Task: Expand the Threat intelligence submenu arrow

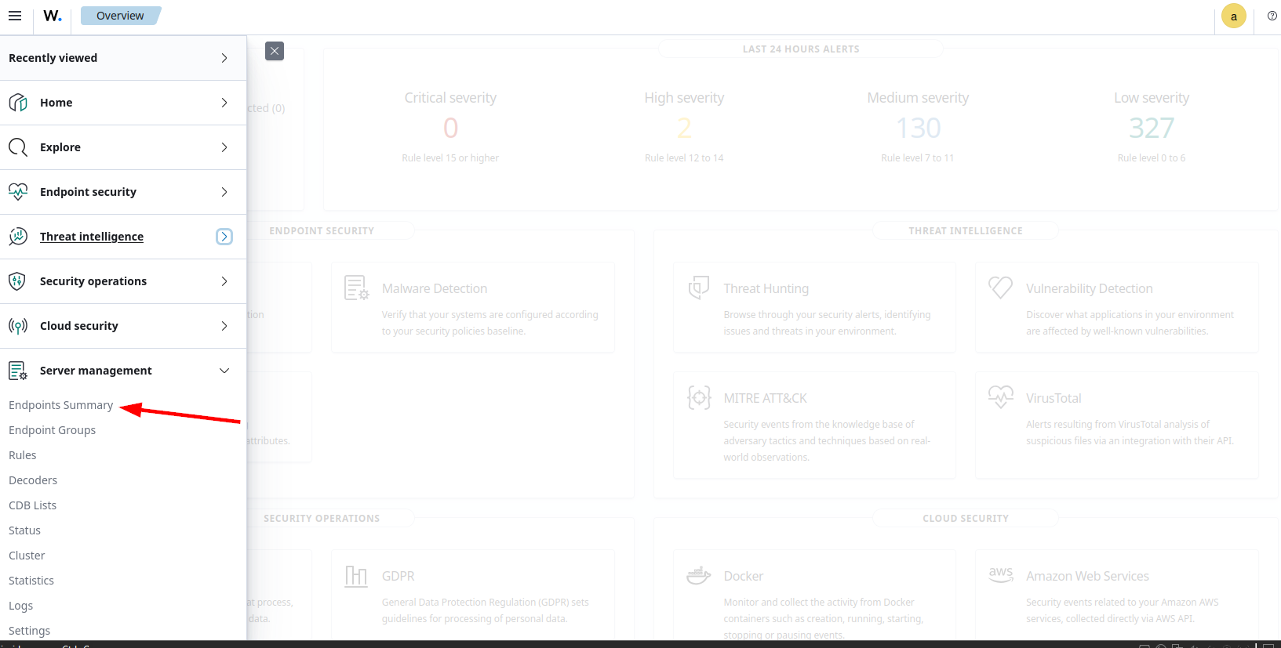Action: tap(224, 237)
